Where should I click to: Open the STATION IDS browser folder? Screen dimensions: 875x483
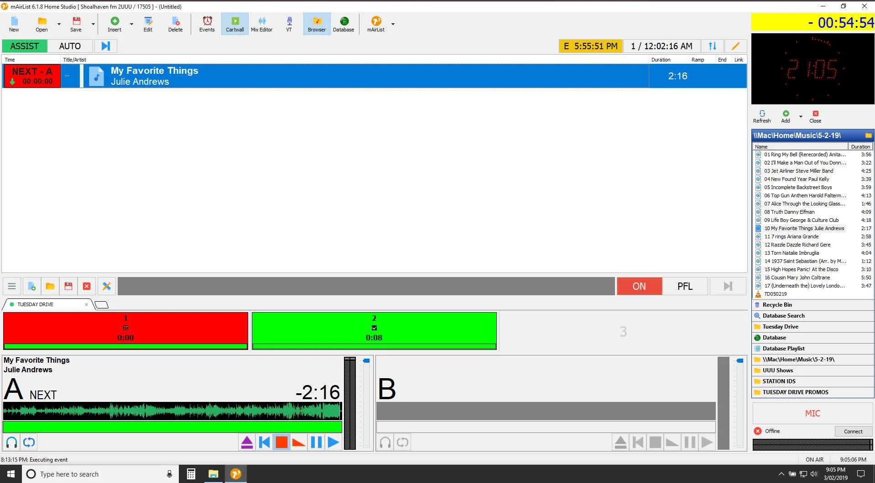[x=779, y=381]
